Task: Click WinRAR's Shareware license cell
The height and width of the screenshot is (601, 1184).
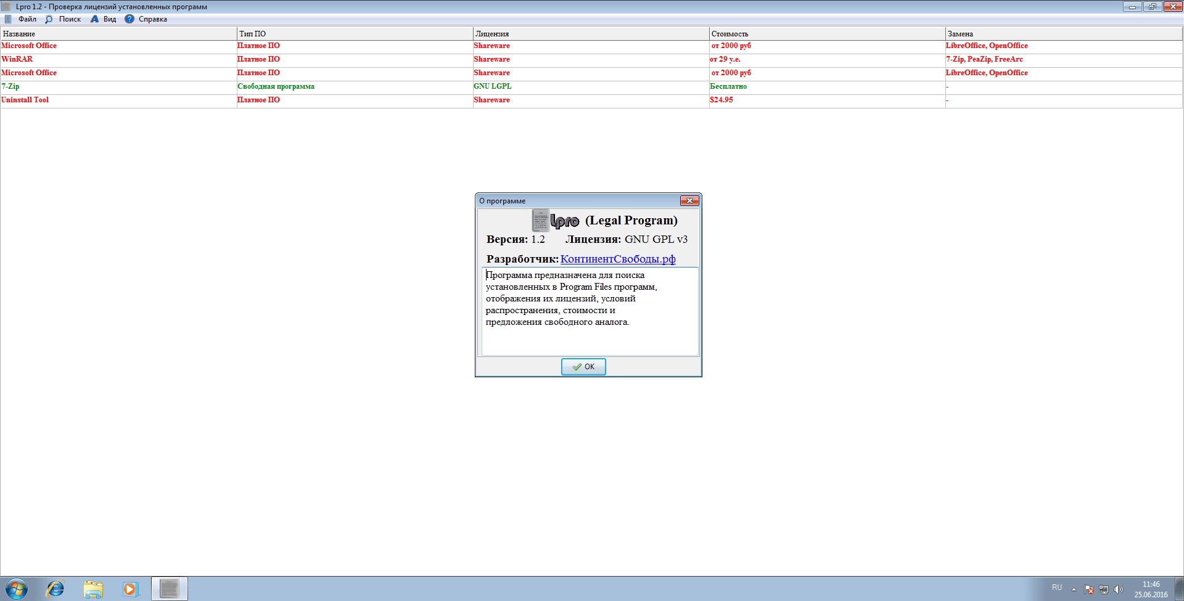Action: [491, 59]
